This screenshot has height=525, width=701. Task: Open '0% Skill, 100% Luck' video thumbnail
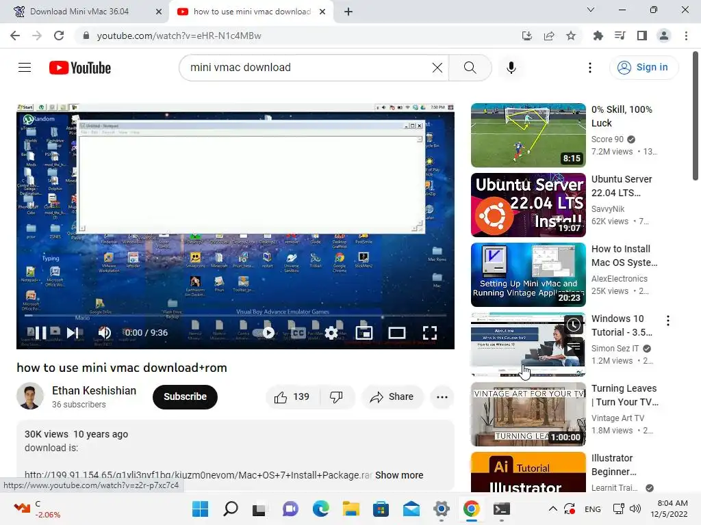point(528,135)
